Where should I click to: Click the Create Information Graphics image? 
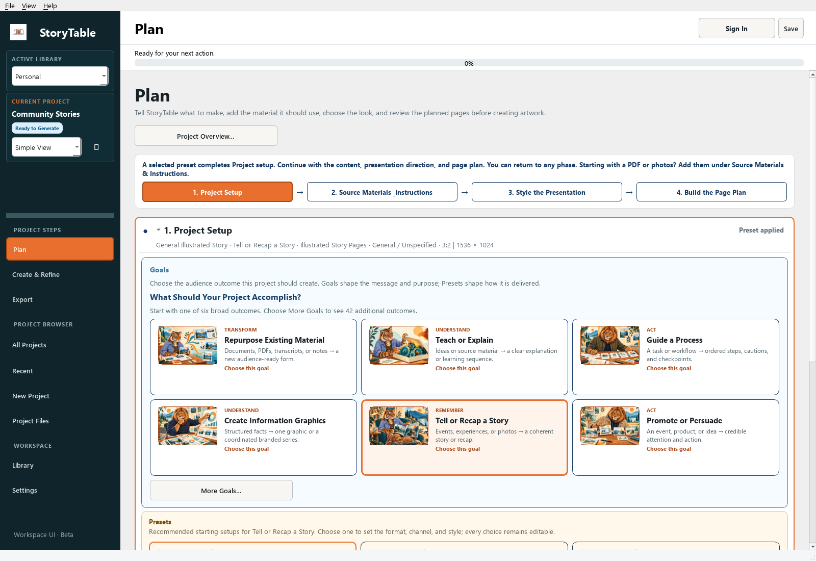188,426
